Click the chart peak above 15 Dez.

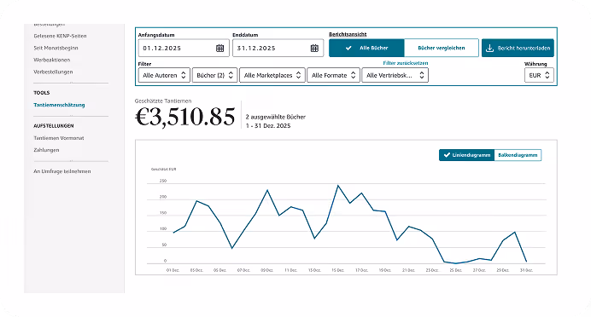(x=337, y=186)
